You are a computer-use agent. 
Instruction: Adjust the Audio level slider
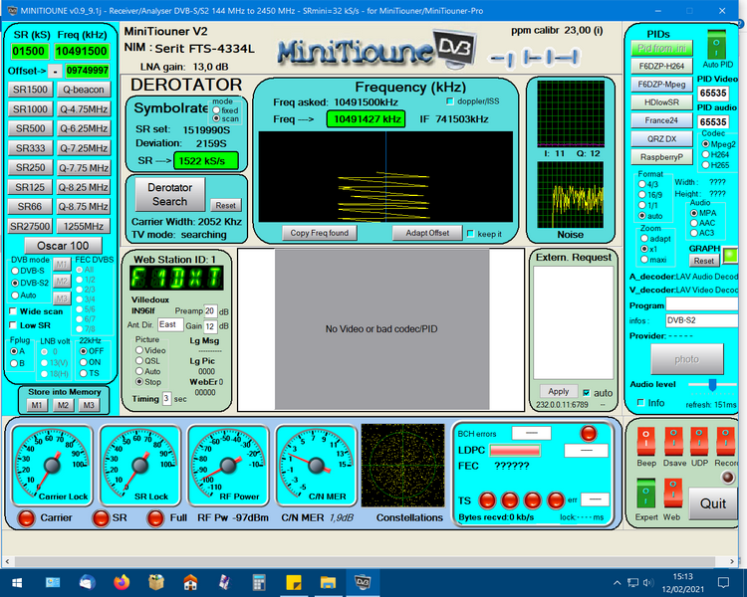[713, 384]
